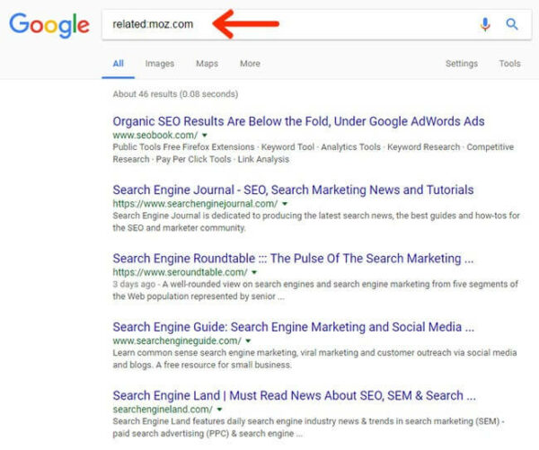The image size is (539, 450).
Task: Click the Google logo
Action: [49, 25]
